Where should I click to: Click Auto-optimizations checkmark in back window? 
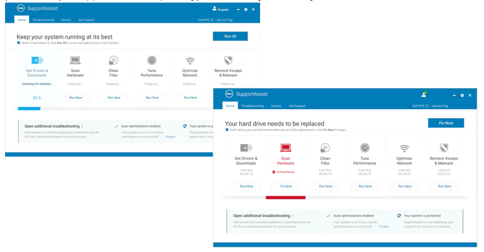[116, 126]
